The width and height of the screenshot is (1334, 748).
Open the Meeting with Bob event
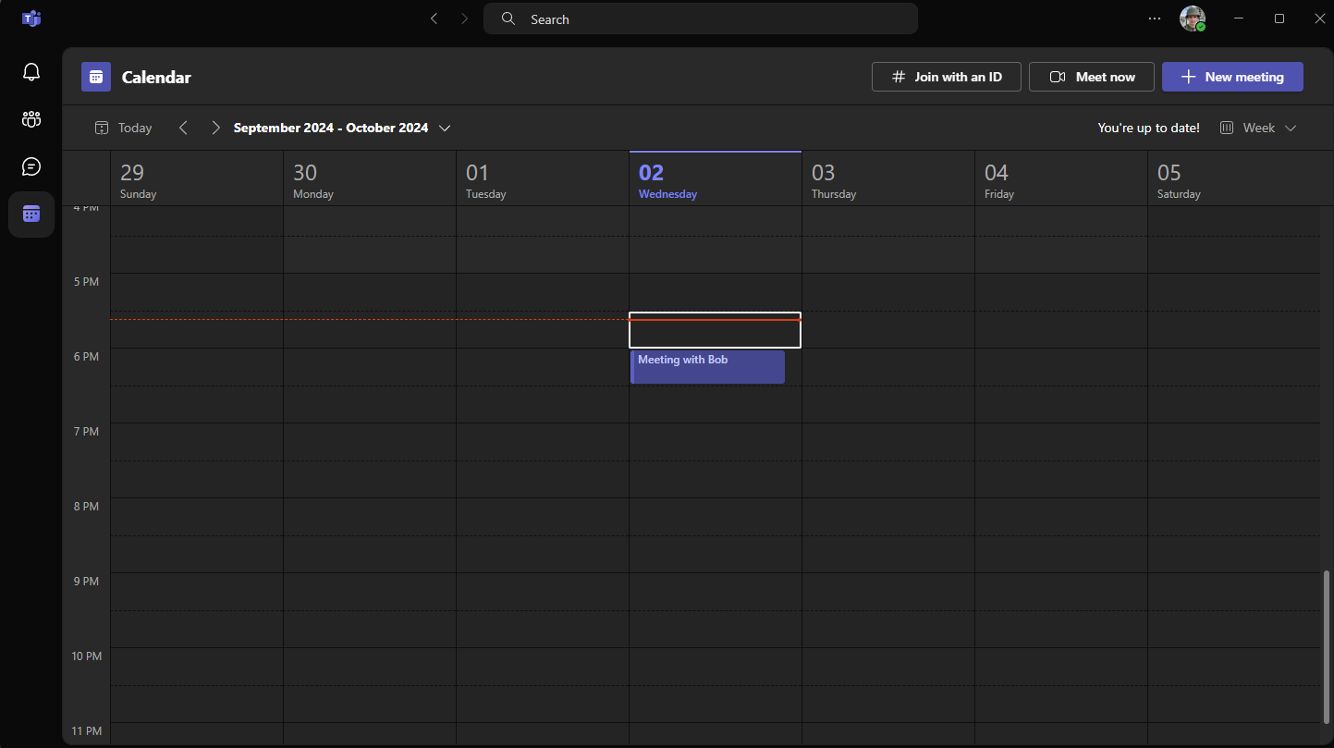[707, 367]
